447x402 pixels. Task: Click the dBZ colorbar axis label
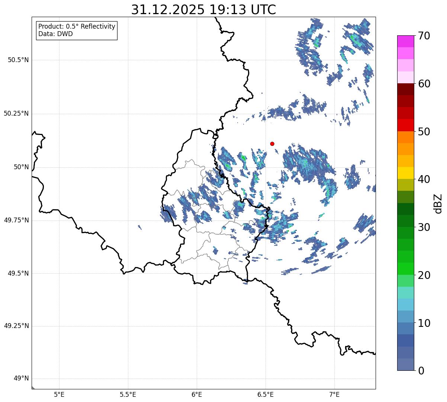[438, 203]
